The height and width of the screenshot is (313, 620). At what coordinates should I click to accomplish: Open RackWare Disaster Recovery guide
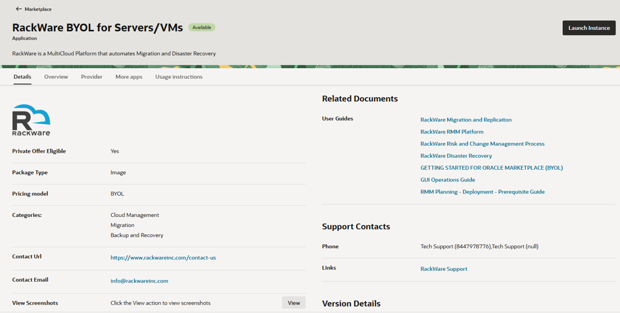tap(457, 156)
